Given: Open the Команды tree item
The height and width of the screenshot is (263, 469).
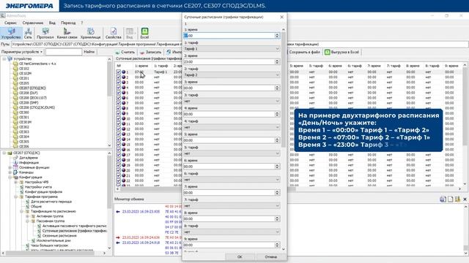Looking at the screenshot, I should 26,172.
